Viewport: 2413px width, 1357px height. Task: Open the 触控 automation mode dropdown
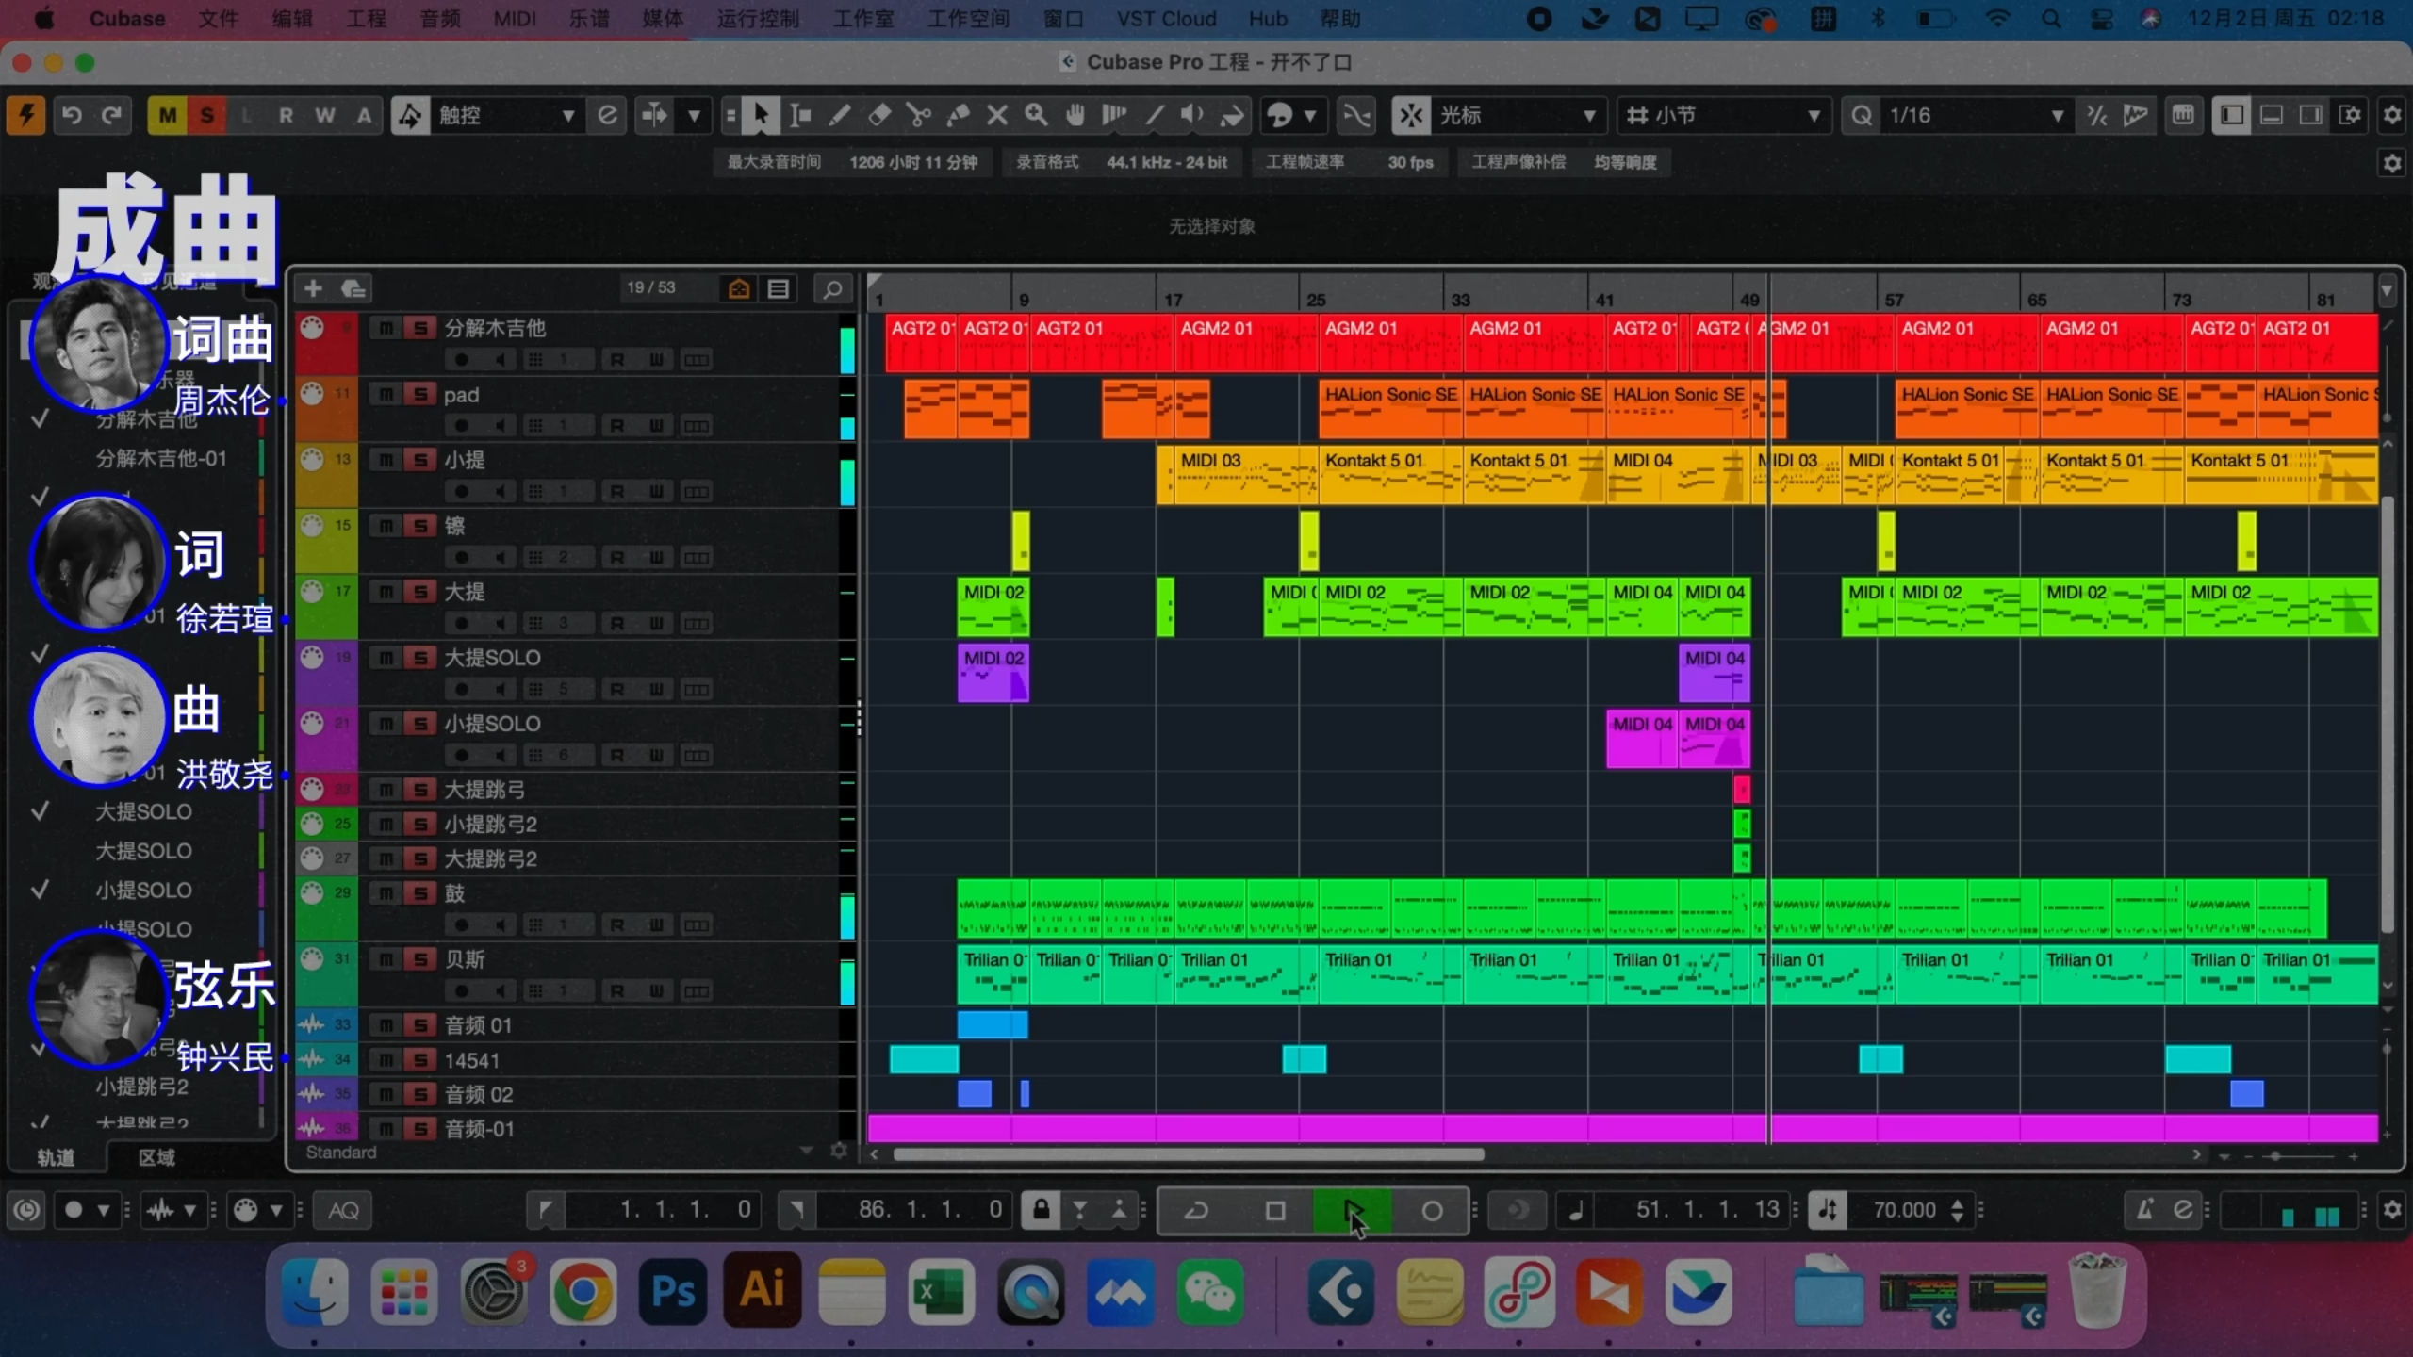568,116
